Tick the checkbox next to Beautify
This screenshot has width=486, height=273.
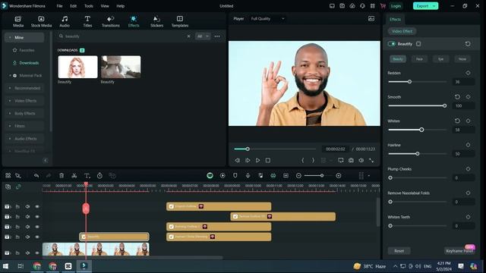[418, 44]
